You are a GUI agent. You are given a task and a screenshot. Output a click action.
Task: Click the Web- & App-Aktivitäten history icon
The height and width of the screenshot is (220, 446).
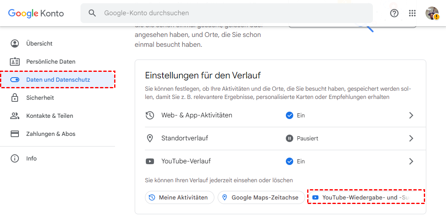[149, 115]
